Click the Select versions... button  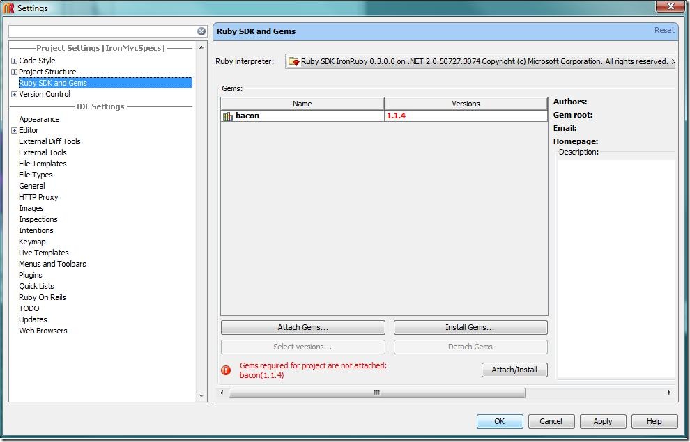302,347
